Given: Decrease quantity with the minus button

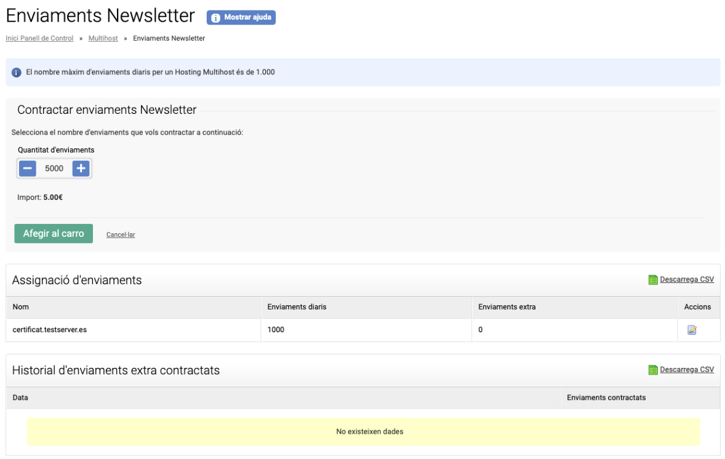Looking at the screenshot, I should pos(28,168).
